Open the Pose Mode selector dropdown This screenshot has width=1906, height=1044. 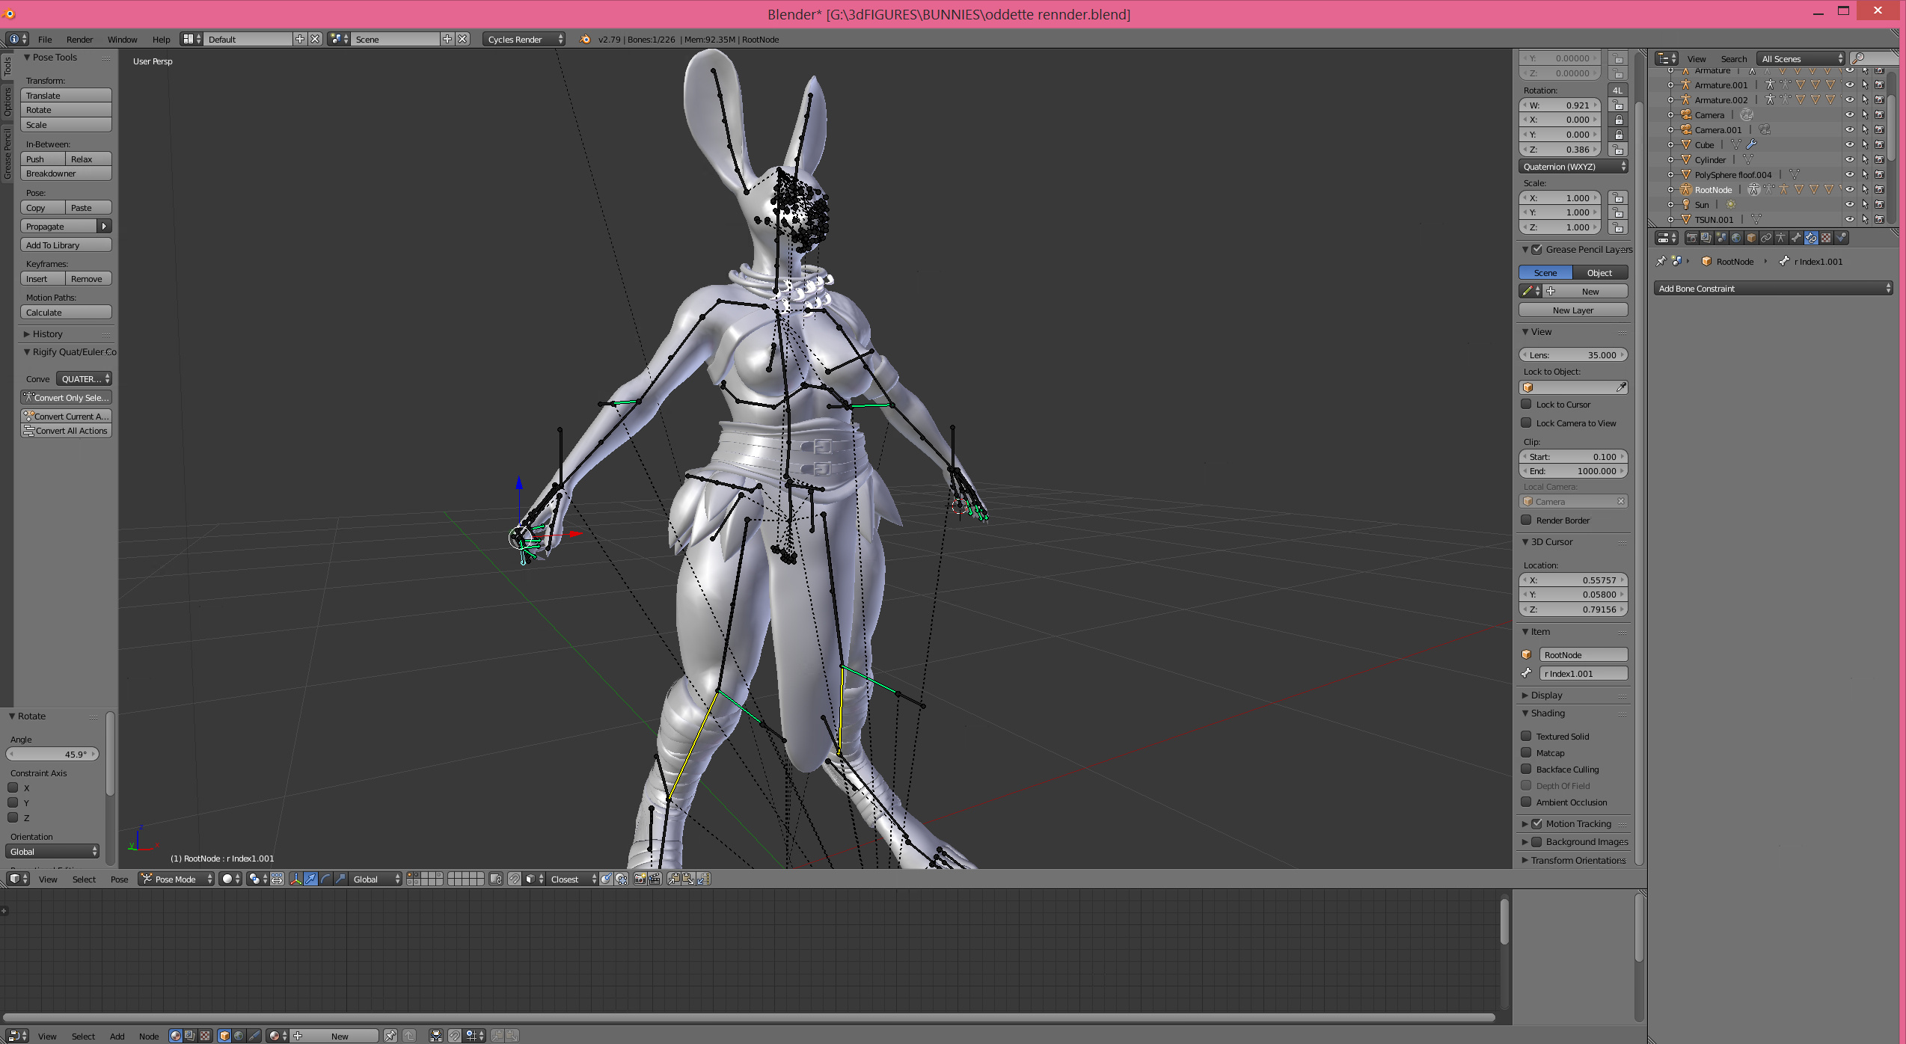point(177,879)
